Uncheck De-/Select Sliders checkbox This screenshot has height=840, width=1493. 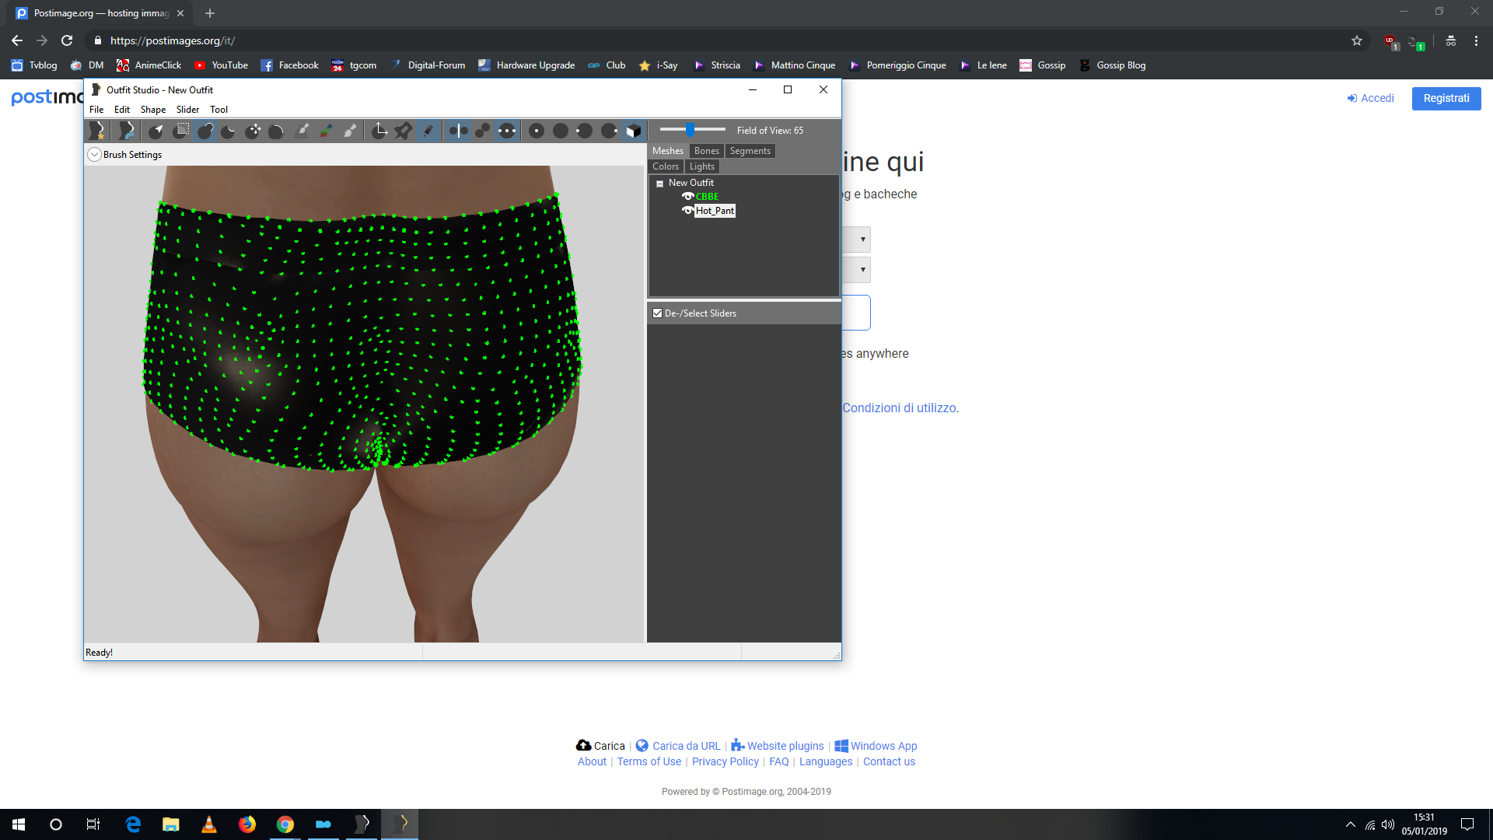[x=658, y=313]
